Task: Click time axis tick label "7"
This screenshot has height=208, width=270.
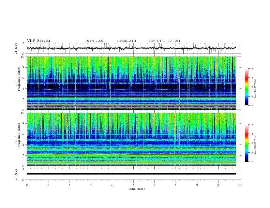Action: [176, 185]
